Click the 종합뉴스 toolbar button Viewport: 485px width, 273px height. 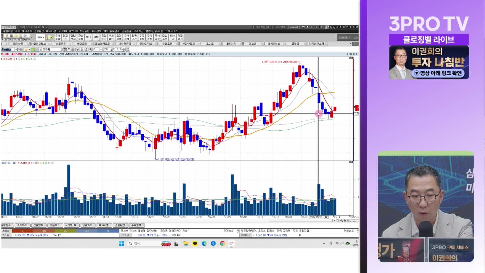tap(104, 37)
